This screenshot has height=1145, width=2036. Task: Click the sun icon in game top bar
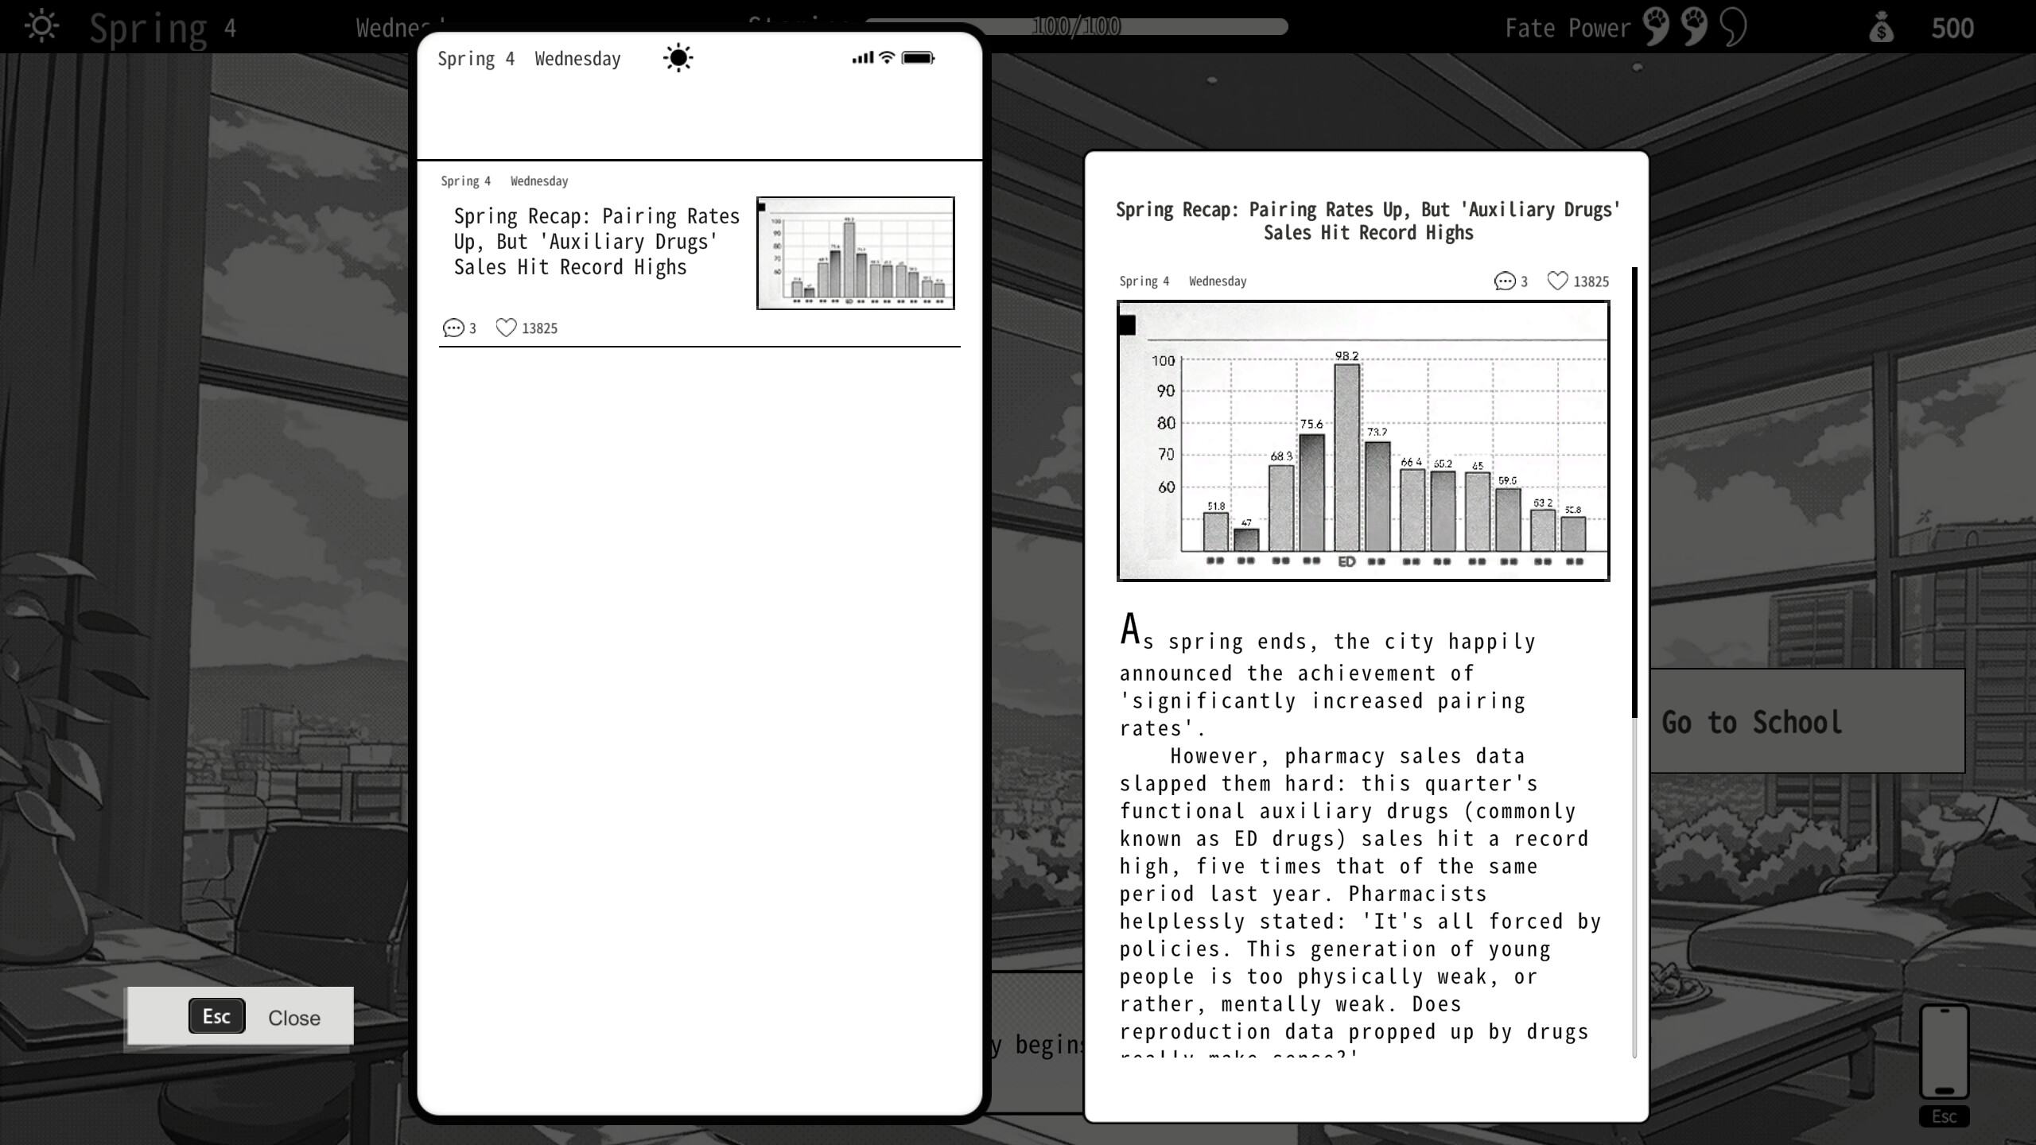pos(41,27)
